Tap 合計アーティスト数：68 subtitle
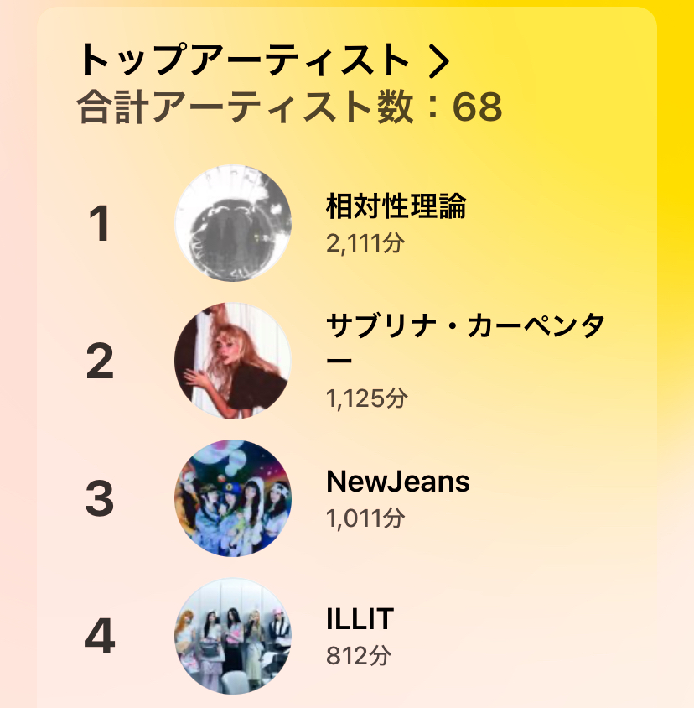 pos(289,107)
